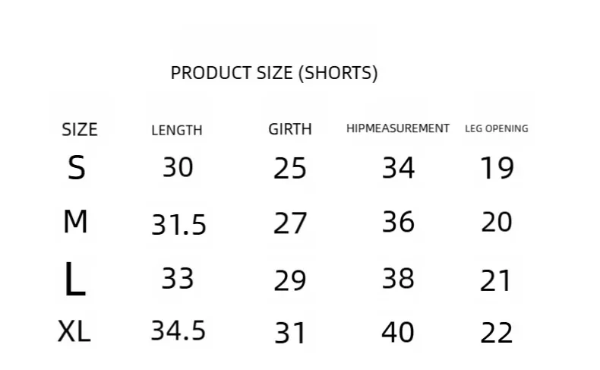The height and width of the screenshot is (370, 600).
Task: Select hip measurement 36 for size M
Action: pos(398,222)
